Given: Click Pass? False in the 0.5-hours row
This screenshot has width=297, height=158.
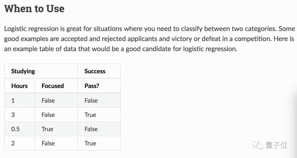Looking at the screenshot, I should point(91,129).
